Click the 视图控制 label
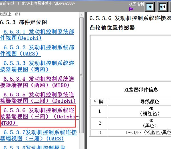 tap(136, 4)
